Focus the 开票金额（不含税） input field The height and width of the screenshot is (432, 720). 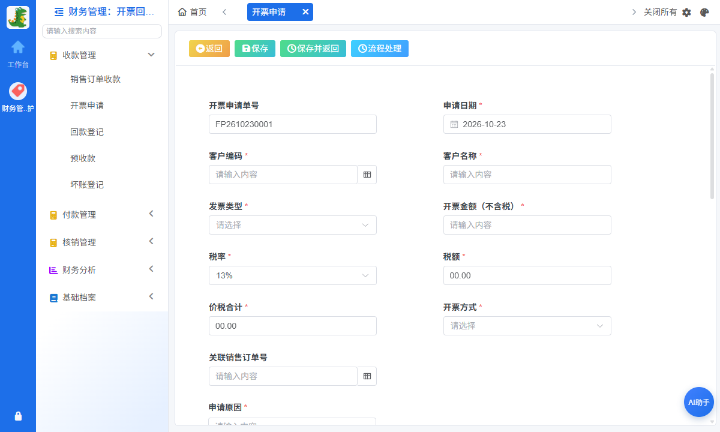(527, 225)
